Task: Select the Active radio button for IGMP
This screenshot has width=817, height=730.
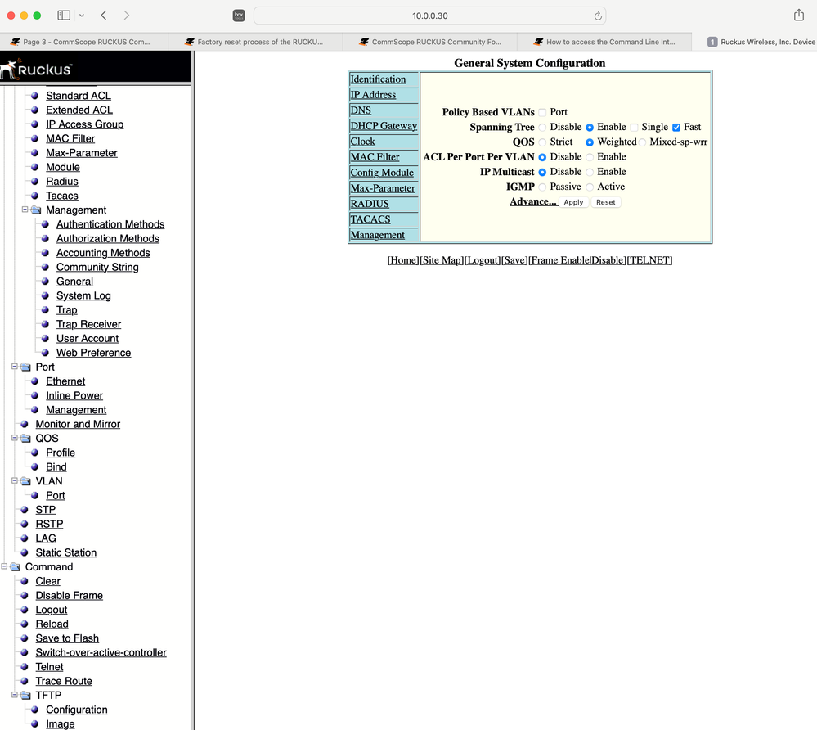Action: [590, 187]
